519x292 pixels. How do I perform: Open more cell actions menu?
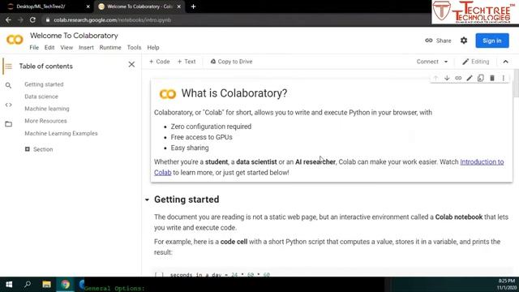coord(503,78)
